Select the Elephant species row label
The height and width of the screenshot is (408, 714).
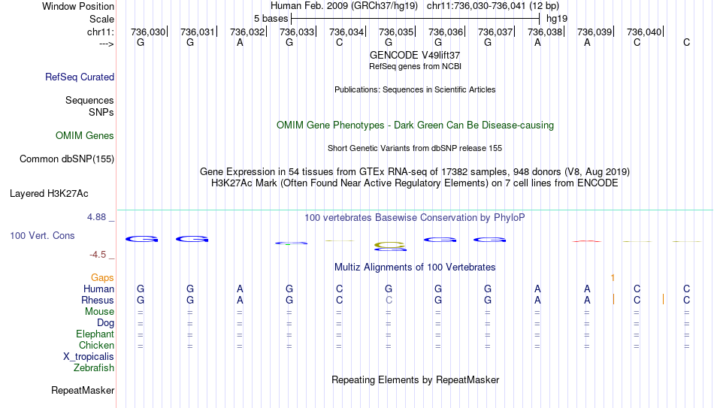[95, 334]
